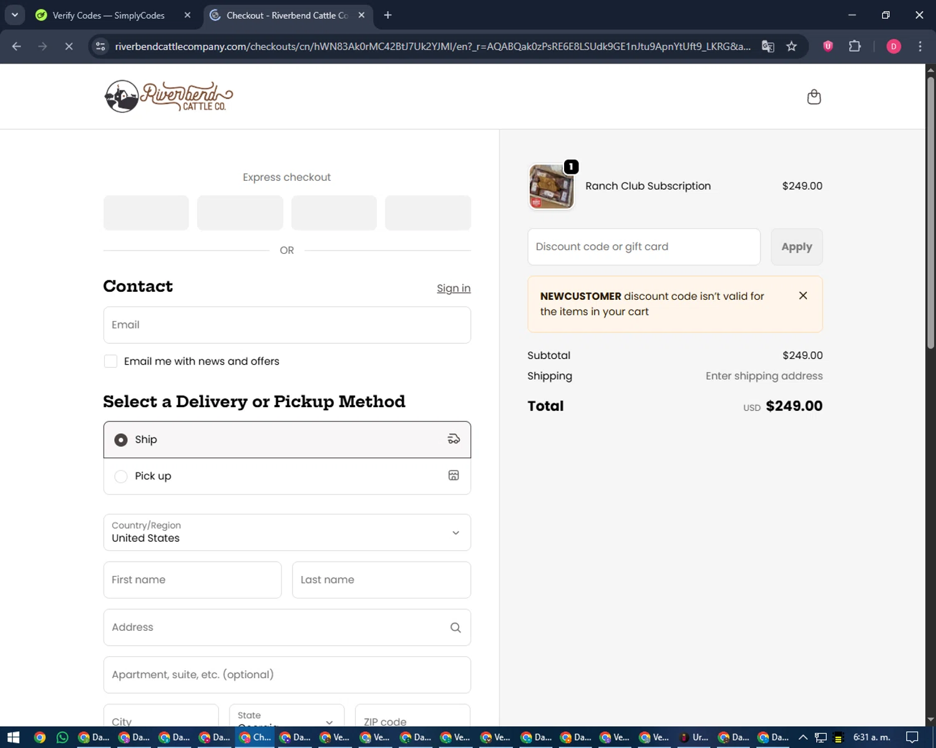936x748 pixels.
Task: Open a new browser tab
Action: click(388, 15)
